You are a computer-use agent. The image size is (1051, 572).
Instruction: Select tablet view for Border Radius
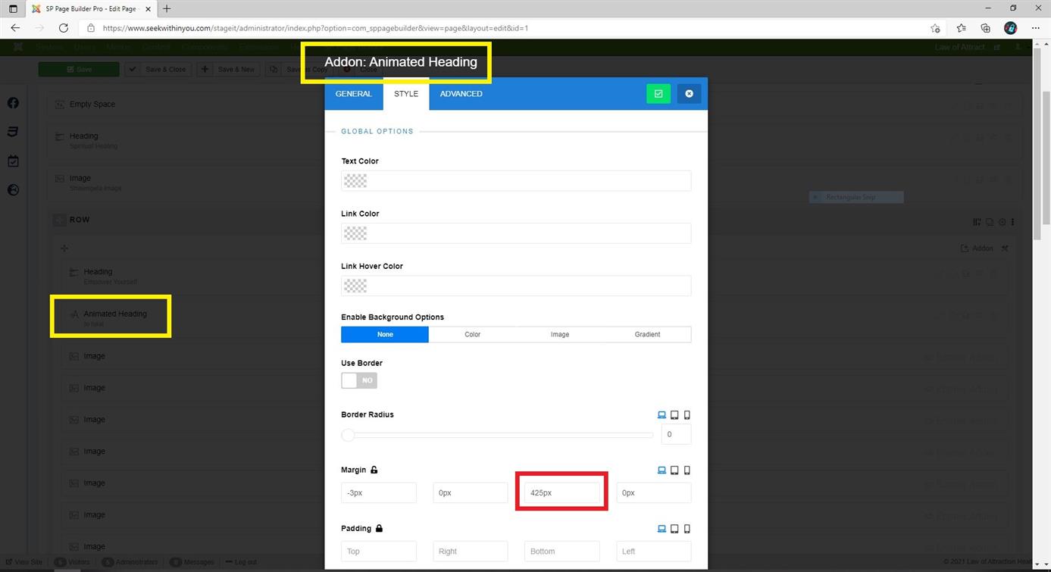674,415
